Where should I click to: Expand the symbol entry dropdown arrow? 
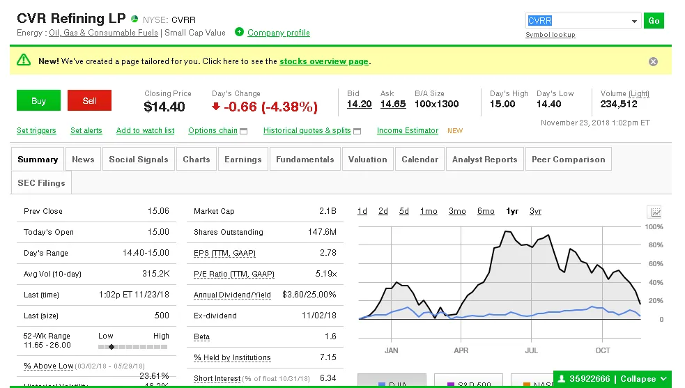click(634, 21)
